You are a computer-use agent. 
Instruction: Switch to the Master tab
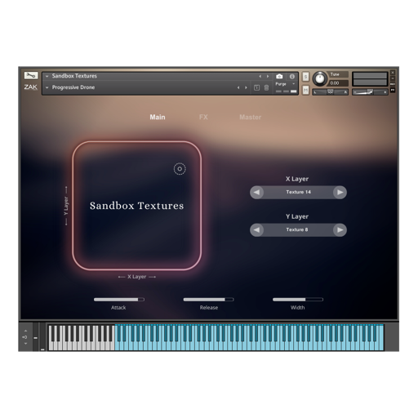click(250, 118)
